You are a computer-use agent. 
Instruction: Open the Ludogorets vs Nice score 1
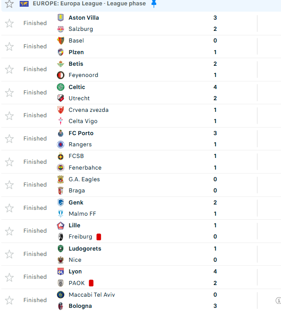[215, 248]
